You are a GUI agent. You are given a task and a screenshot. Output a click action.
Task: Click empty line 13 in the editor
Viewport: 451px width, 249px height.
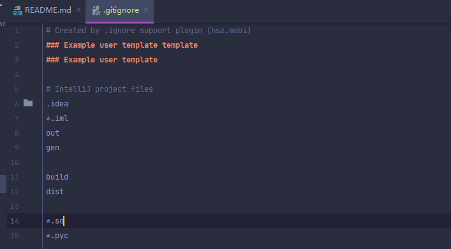click(247, 206)
